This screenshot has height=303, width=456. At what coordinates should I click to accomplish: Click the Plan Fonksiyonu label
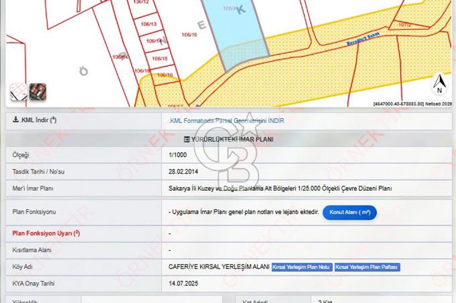pos(34,212)
